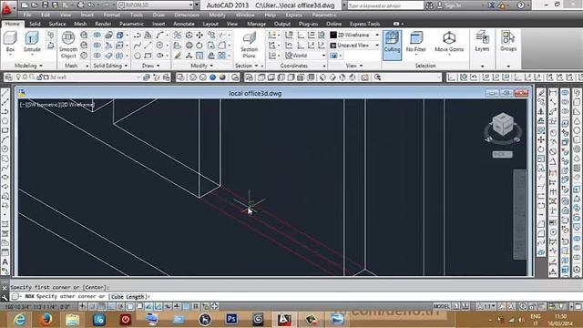Expand the Solid Editing panel
Viewport: 583px width, 328px height.
click(x=110, y=66)
